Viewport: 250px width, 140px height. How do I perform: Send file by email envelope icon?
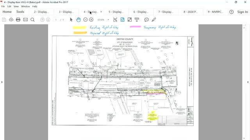25,20
